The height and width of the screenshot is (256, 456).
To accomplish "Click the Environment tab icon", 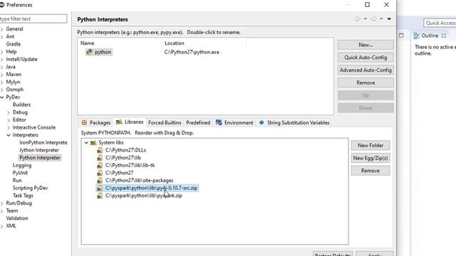I will coord(219,122).
